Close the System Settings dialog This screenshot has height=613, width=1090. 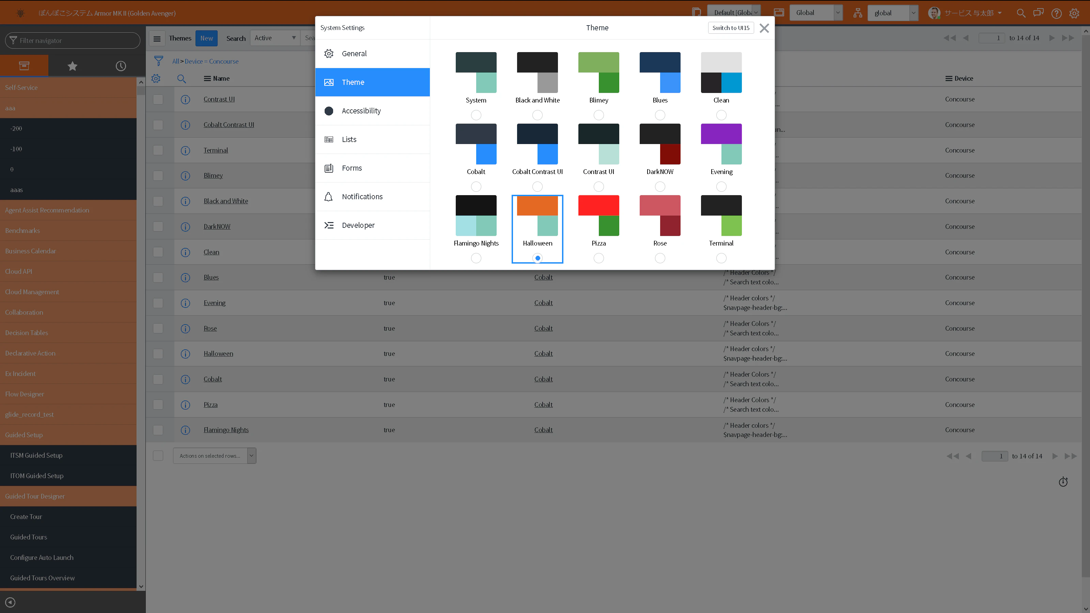point(764,28)
